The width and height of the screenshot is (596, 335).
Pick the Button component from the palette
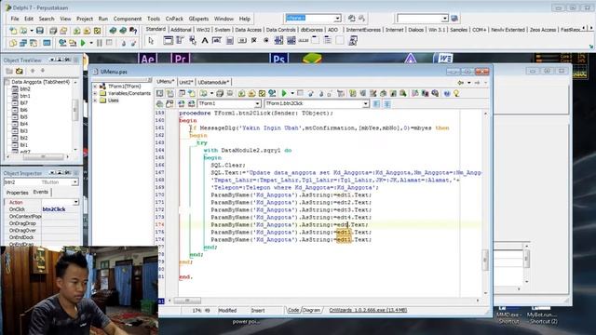pyautogui.click(x=242, y=41)
